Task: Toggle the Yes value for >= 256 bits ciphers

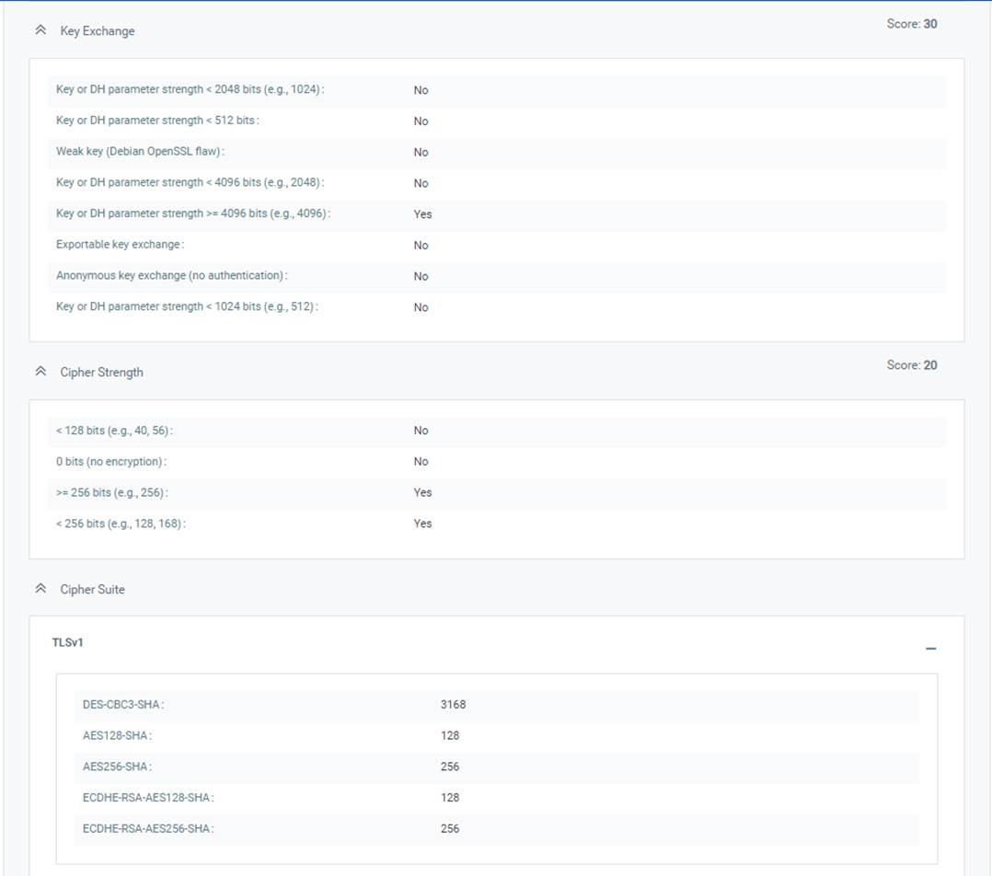Action: tap(422, 492)
